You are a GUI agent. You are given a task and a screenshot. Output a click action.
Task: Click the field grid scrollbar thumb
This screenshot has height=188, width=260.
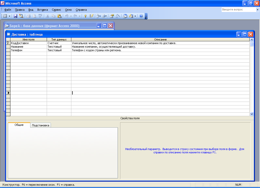[x=252, y=44]
